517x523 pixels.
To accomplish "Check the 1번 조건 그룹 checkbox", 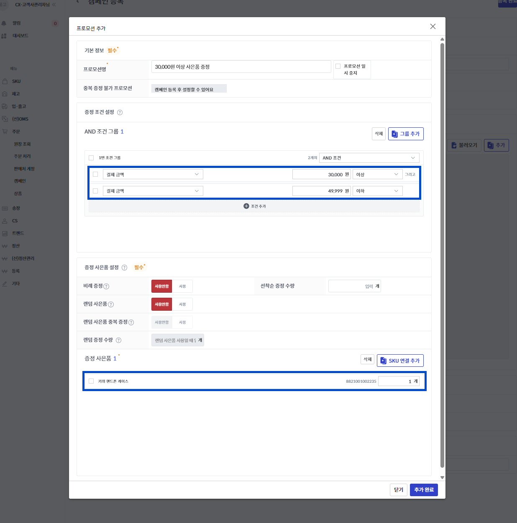I will click(x=91, y=158).
